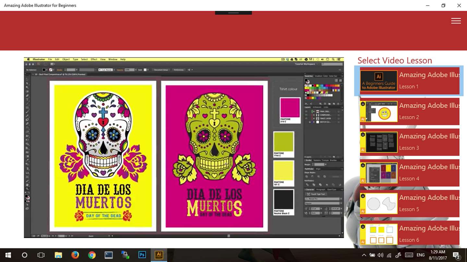
Task: Open the Task View button
Action: coord(41,255)
